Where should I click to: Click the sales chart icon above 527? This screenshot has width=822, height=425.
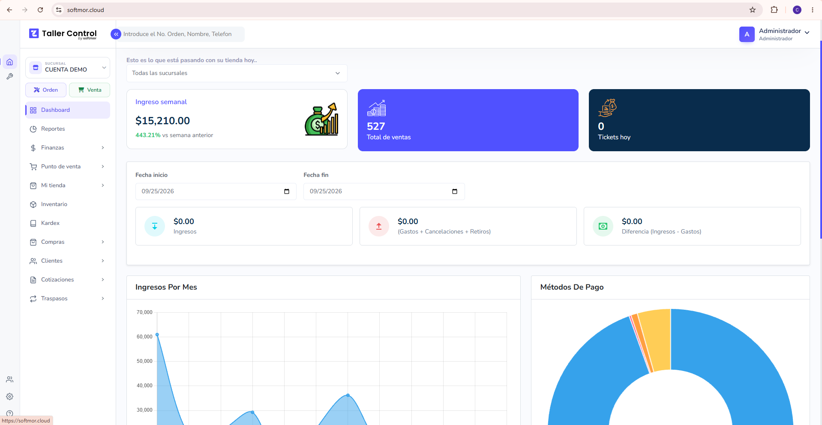pyautogui.click(x=376, y=108)
